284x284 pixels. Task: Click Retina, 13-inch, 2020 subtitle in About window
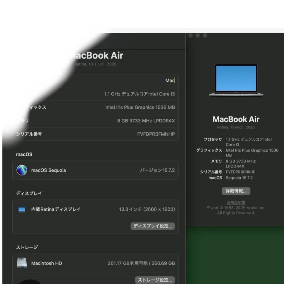click(x=236, y=127)
